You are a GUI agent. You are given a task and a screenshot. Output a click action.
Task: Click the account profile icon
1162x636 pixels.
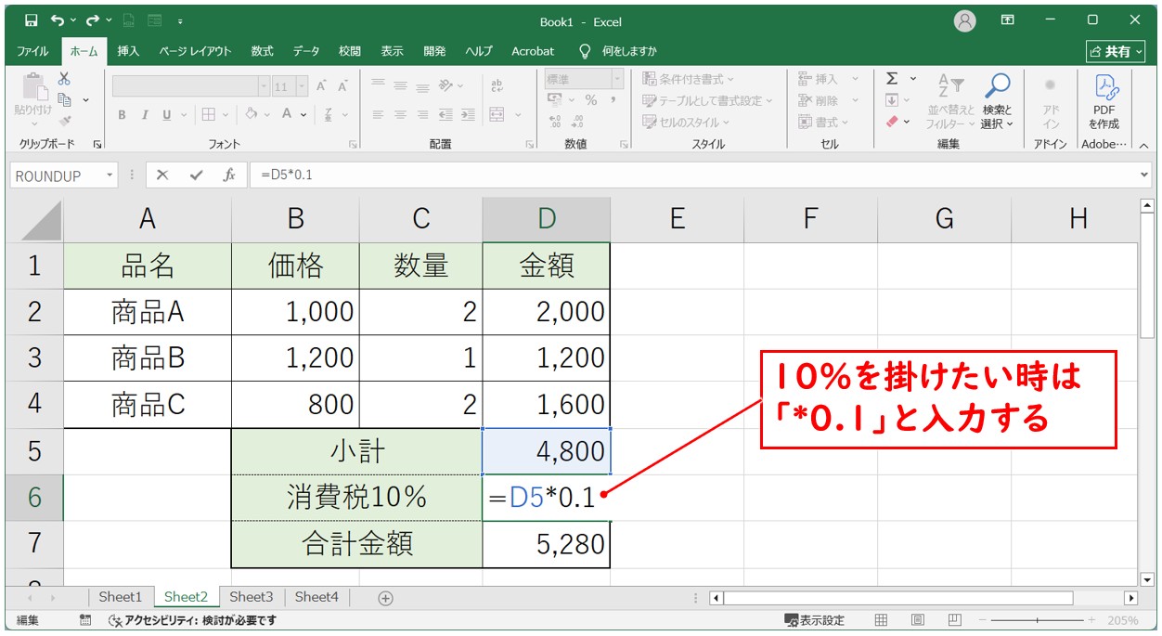965,20
